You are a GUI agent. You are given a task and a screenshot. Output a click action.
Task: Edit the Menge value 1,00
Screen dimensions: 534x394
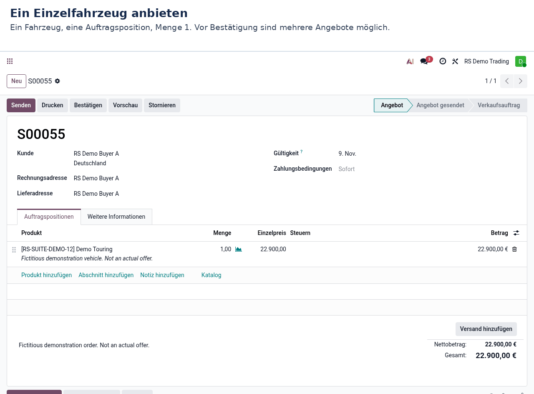(x=226, y=249)
